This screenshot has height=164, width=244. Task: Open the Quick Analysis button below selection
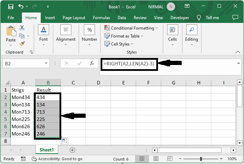point(65,141)
